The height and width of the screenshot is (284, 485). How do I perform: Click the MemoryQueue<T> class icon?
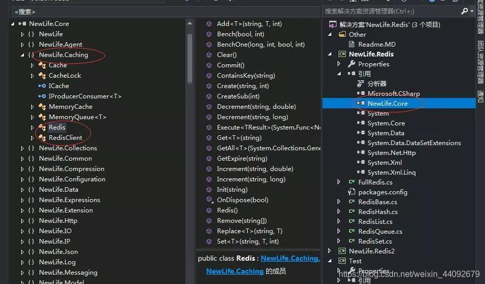click(x=42, y=117)
